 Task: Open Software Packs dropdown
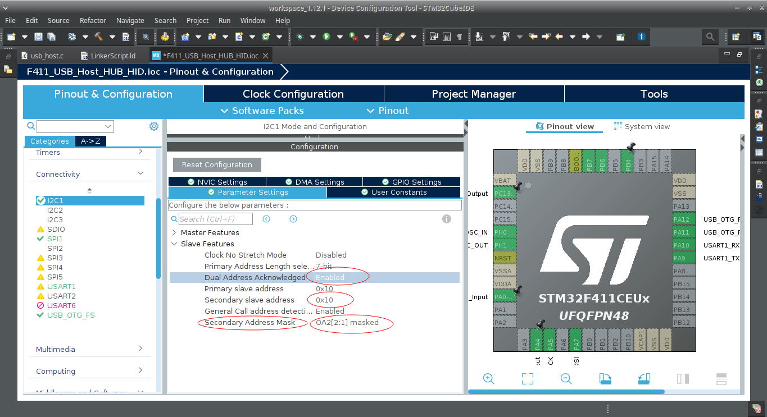[262, 111]
